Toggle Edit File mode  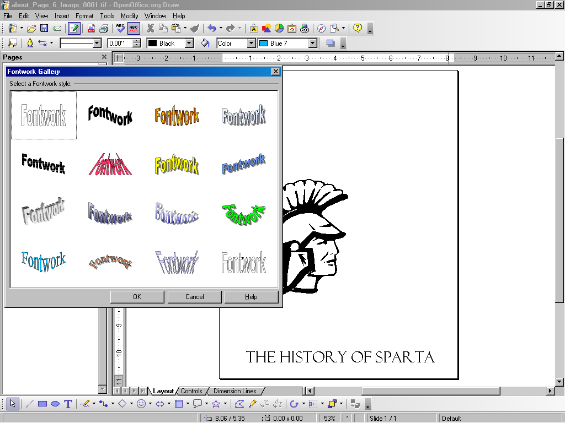coord(74,28)
